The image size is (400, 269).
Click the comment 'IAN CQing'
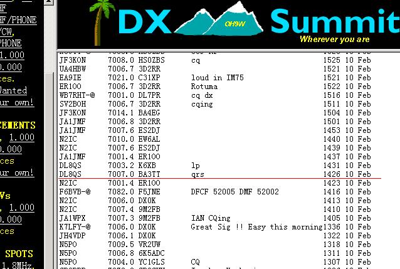point(211,218)
